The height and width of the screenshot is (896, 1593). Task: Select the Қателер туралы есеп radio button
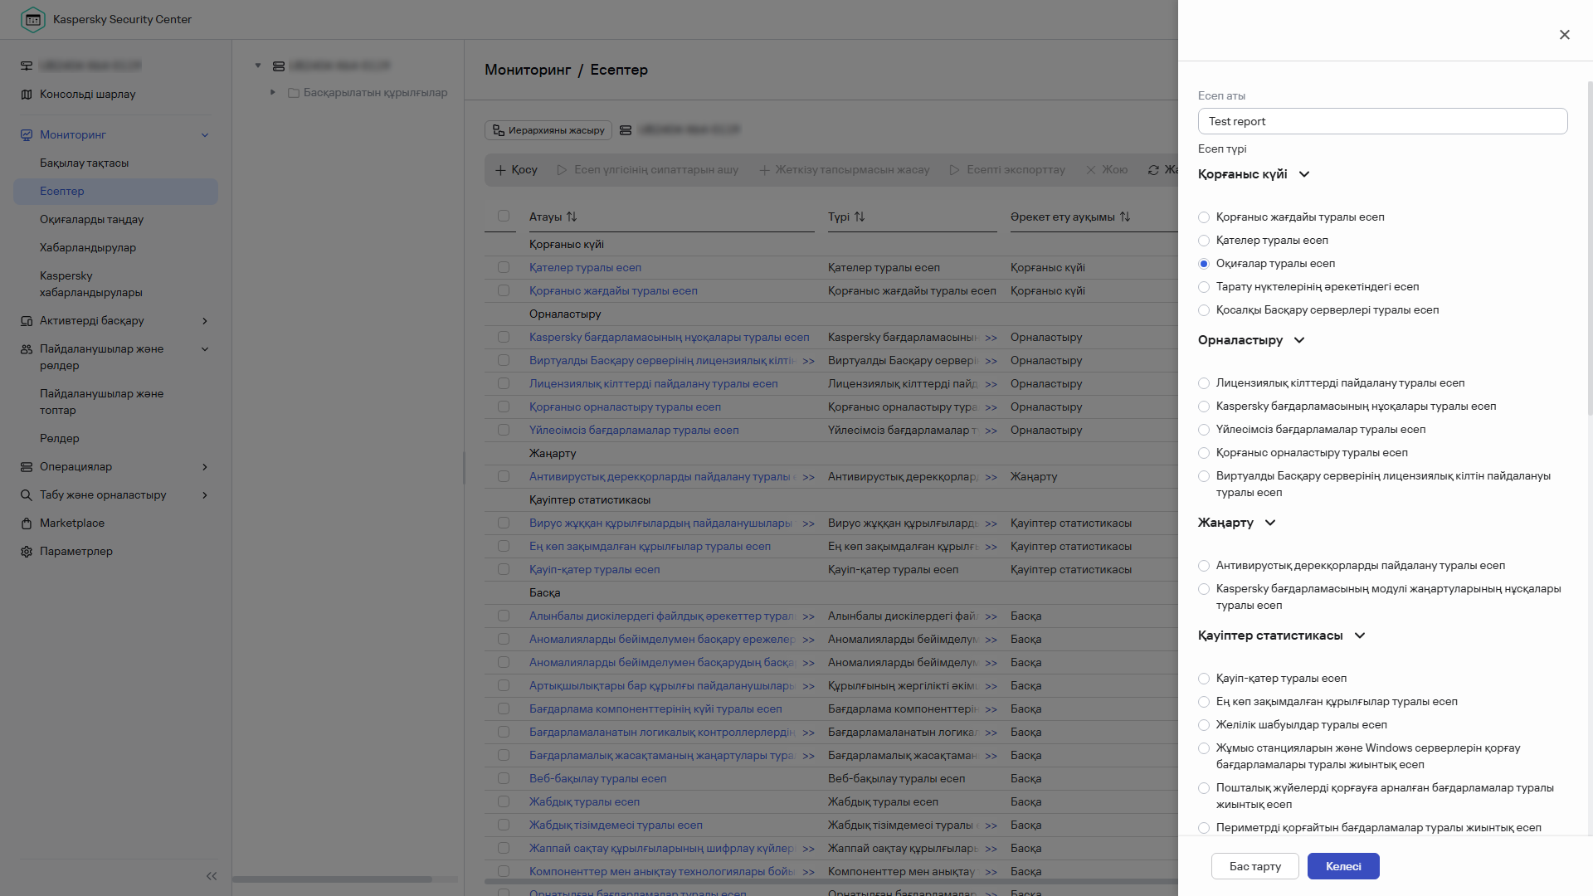point(1204,241)
